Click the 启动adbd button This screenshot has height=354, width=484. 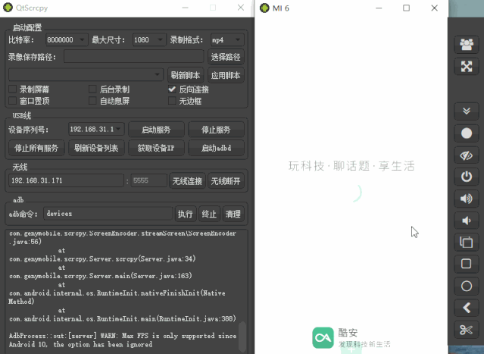(216, 148)
